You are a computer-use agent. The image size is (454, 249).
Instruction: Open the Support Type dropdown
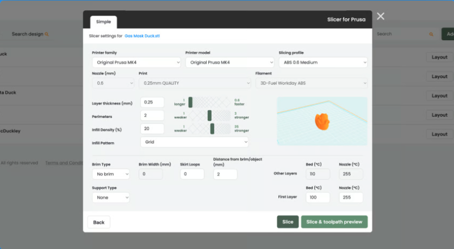pyautogui.click(x=110, y=197)
